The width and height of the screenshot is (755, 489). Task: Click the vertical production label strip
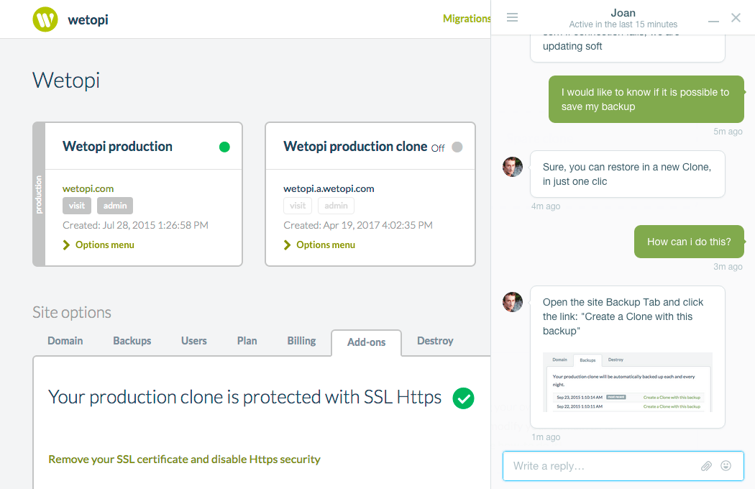click(x=39, y=194)
